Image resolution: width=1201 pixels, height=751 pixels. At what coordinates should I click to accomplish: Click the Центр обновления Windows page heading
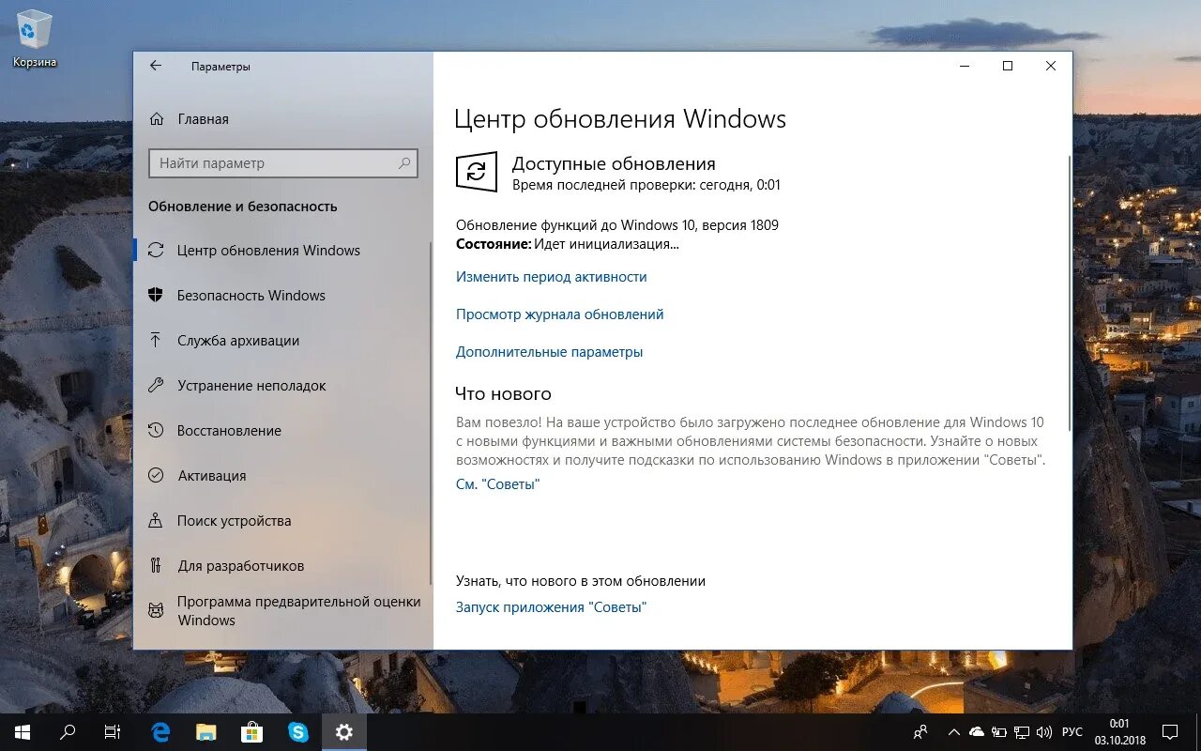tap(620, 119)
